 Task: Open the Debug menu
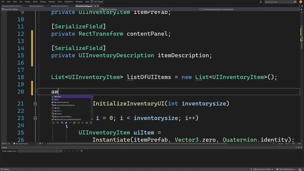43,1
